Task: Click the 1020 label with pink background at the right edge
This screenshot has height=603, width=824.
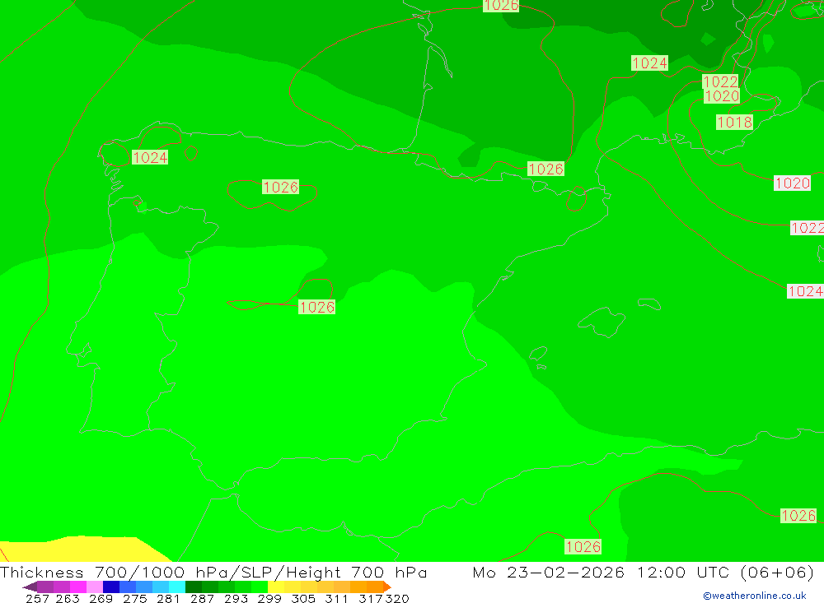Action: [793, 183]
